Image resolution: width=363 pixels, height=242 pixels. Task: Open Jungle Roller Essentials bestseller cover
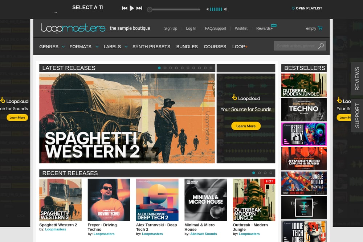304,183
